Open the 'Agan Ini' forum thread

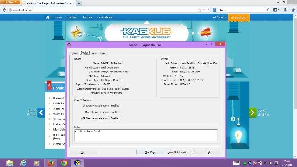[59, 109]
